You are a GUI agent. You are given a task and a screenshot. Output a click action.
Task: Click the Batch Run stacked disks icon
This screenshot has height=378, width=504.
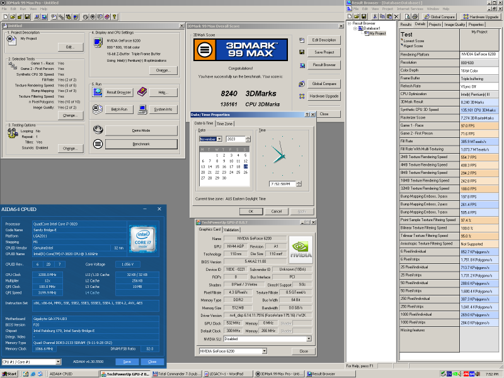98,109
